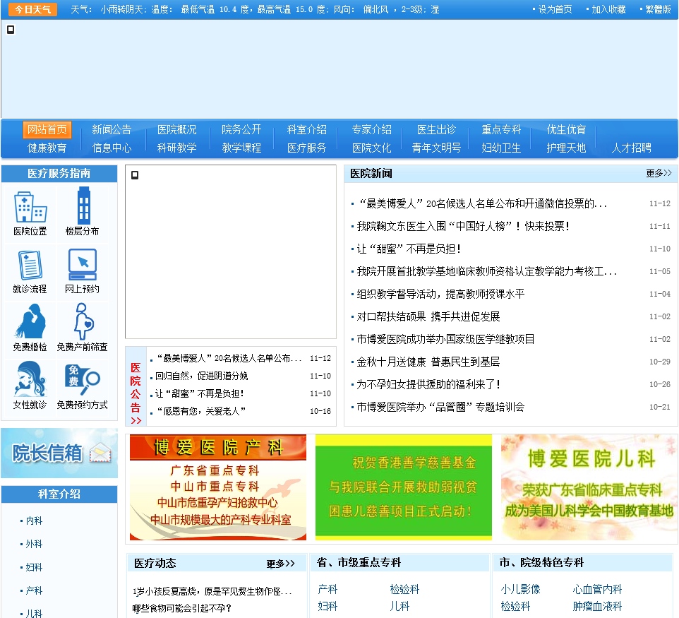Expand 更多>> in 医院新闻 section

coord(659,173)
